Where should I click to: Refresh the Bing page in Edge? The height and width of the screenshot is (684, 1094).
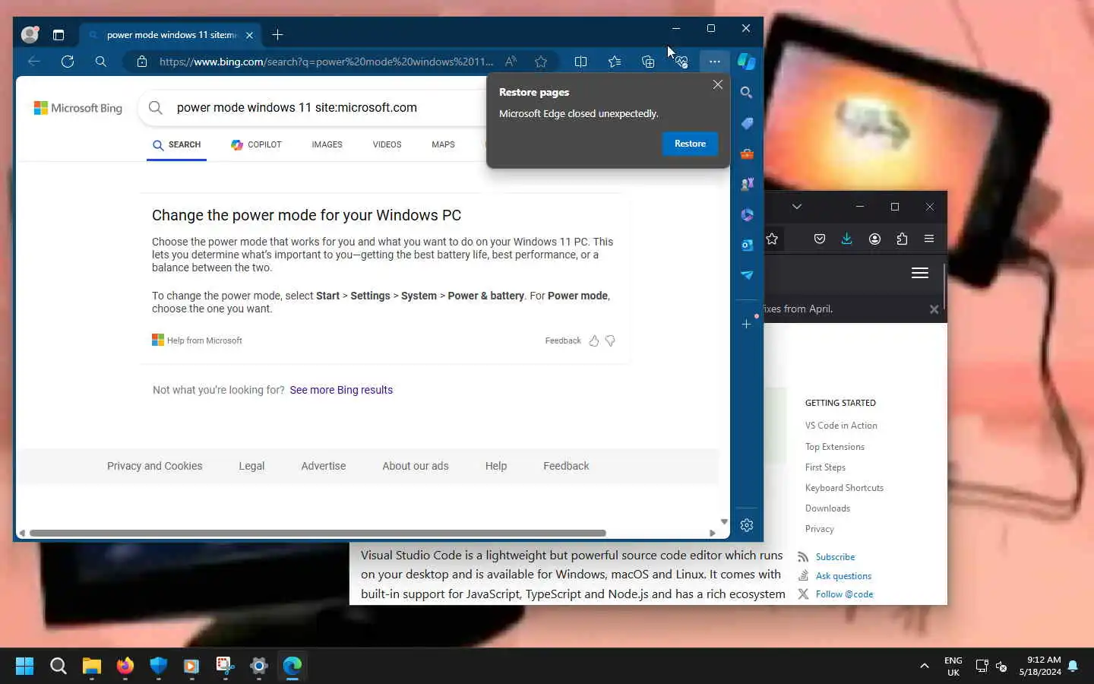tap(68, 62)
